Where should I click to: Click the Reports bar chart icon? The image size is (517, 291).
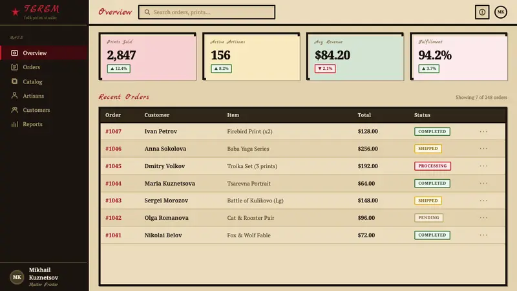(14, 124)
